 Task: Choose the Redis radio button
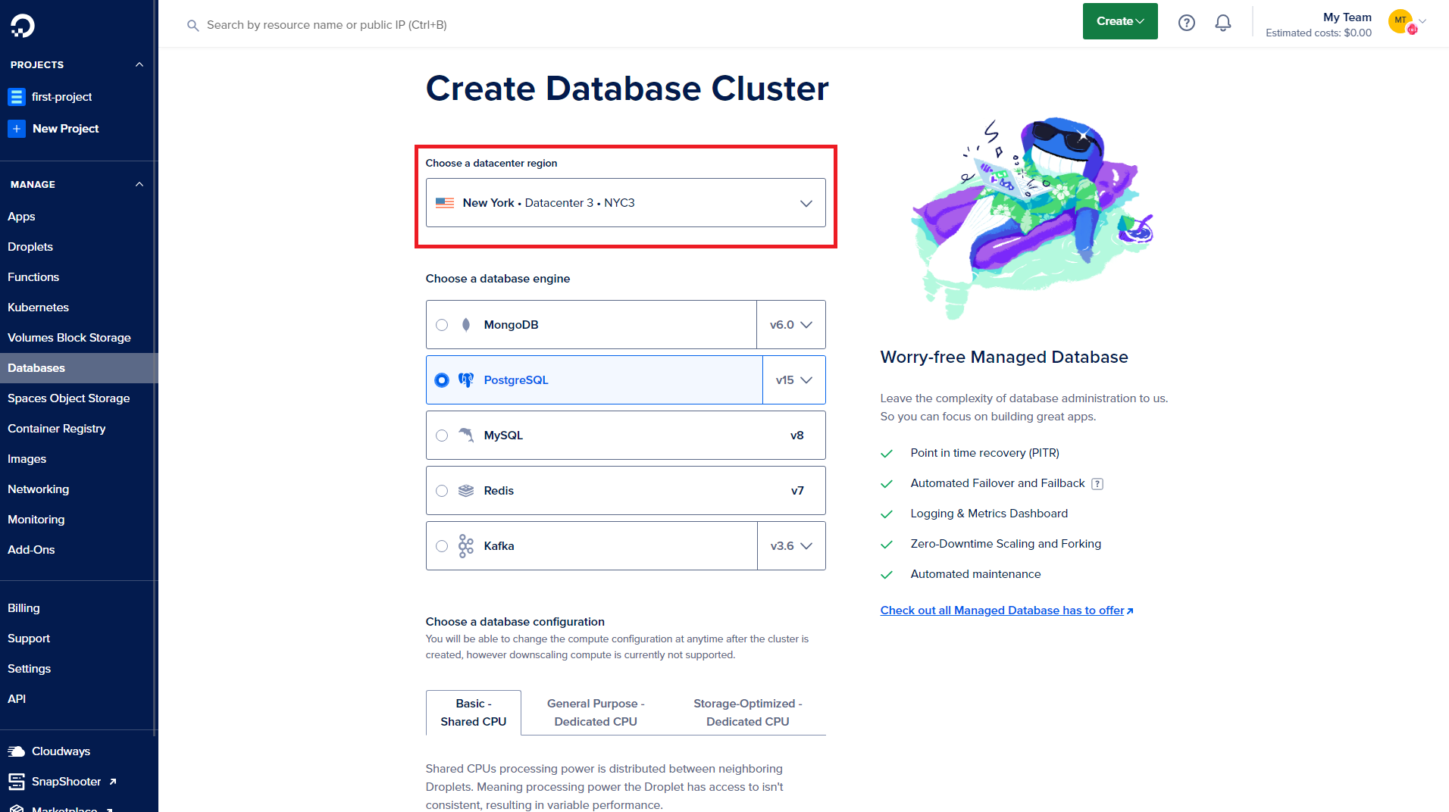coord(442,491)
